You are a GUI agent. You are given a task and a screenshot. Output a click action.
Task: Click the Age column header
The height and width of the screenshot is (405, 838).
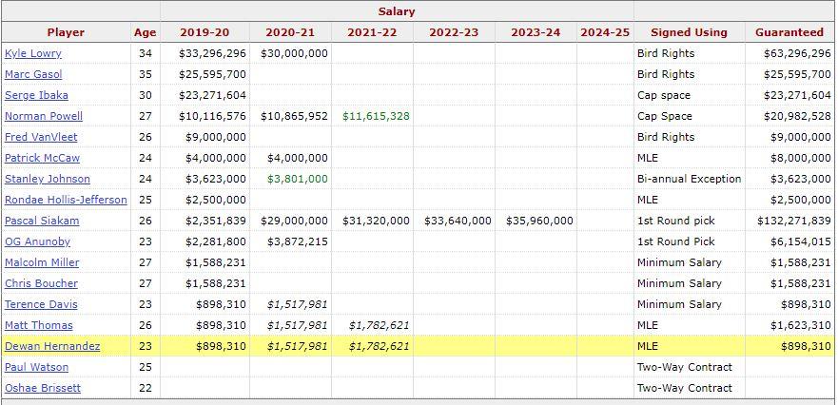click(146, 32)
